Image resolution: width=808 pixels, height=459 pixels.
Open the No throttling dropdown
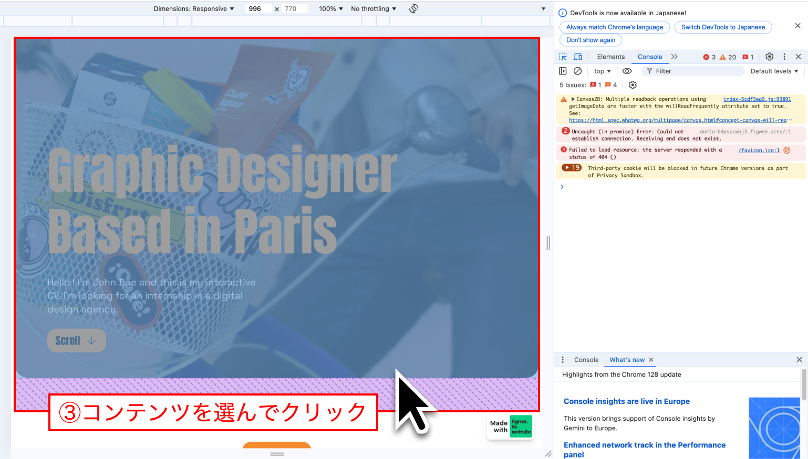coord(373,9)
